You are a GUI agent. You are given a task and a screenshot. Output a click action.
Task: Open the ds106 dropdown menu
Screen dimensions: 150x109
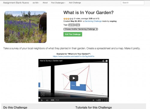pos(36,3)
